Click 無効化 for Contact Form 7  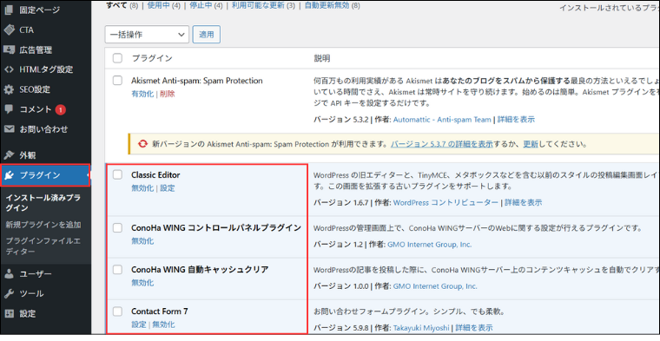163,325
